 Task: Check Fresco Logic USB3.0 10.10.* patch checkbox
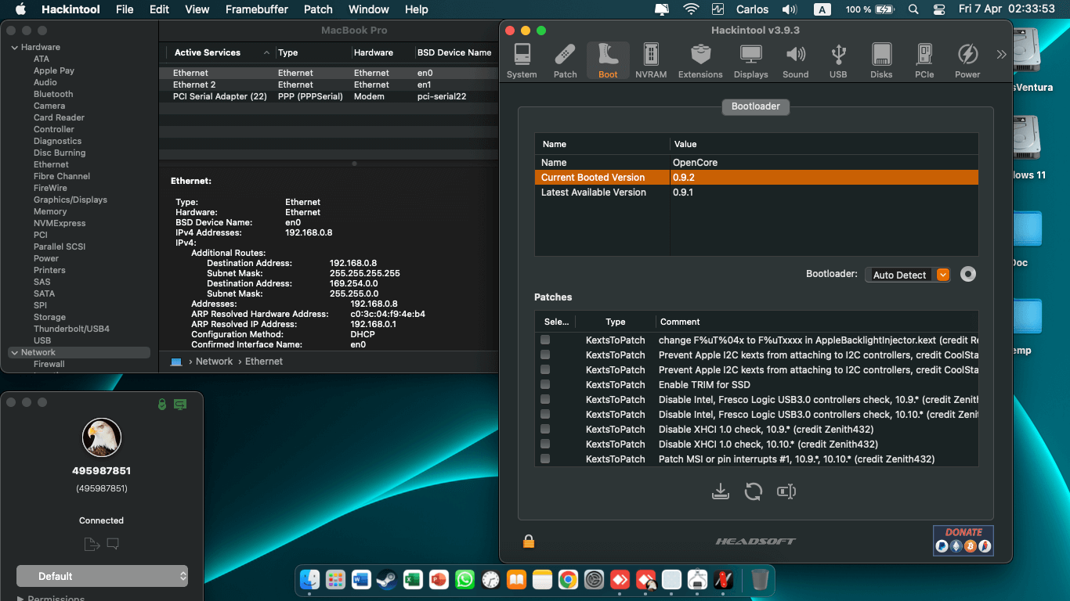(x=545, y=415)
